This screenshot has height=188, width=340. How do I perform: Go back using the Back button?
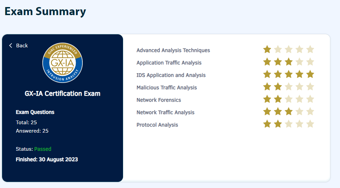coord(18,45)
